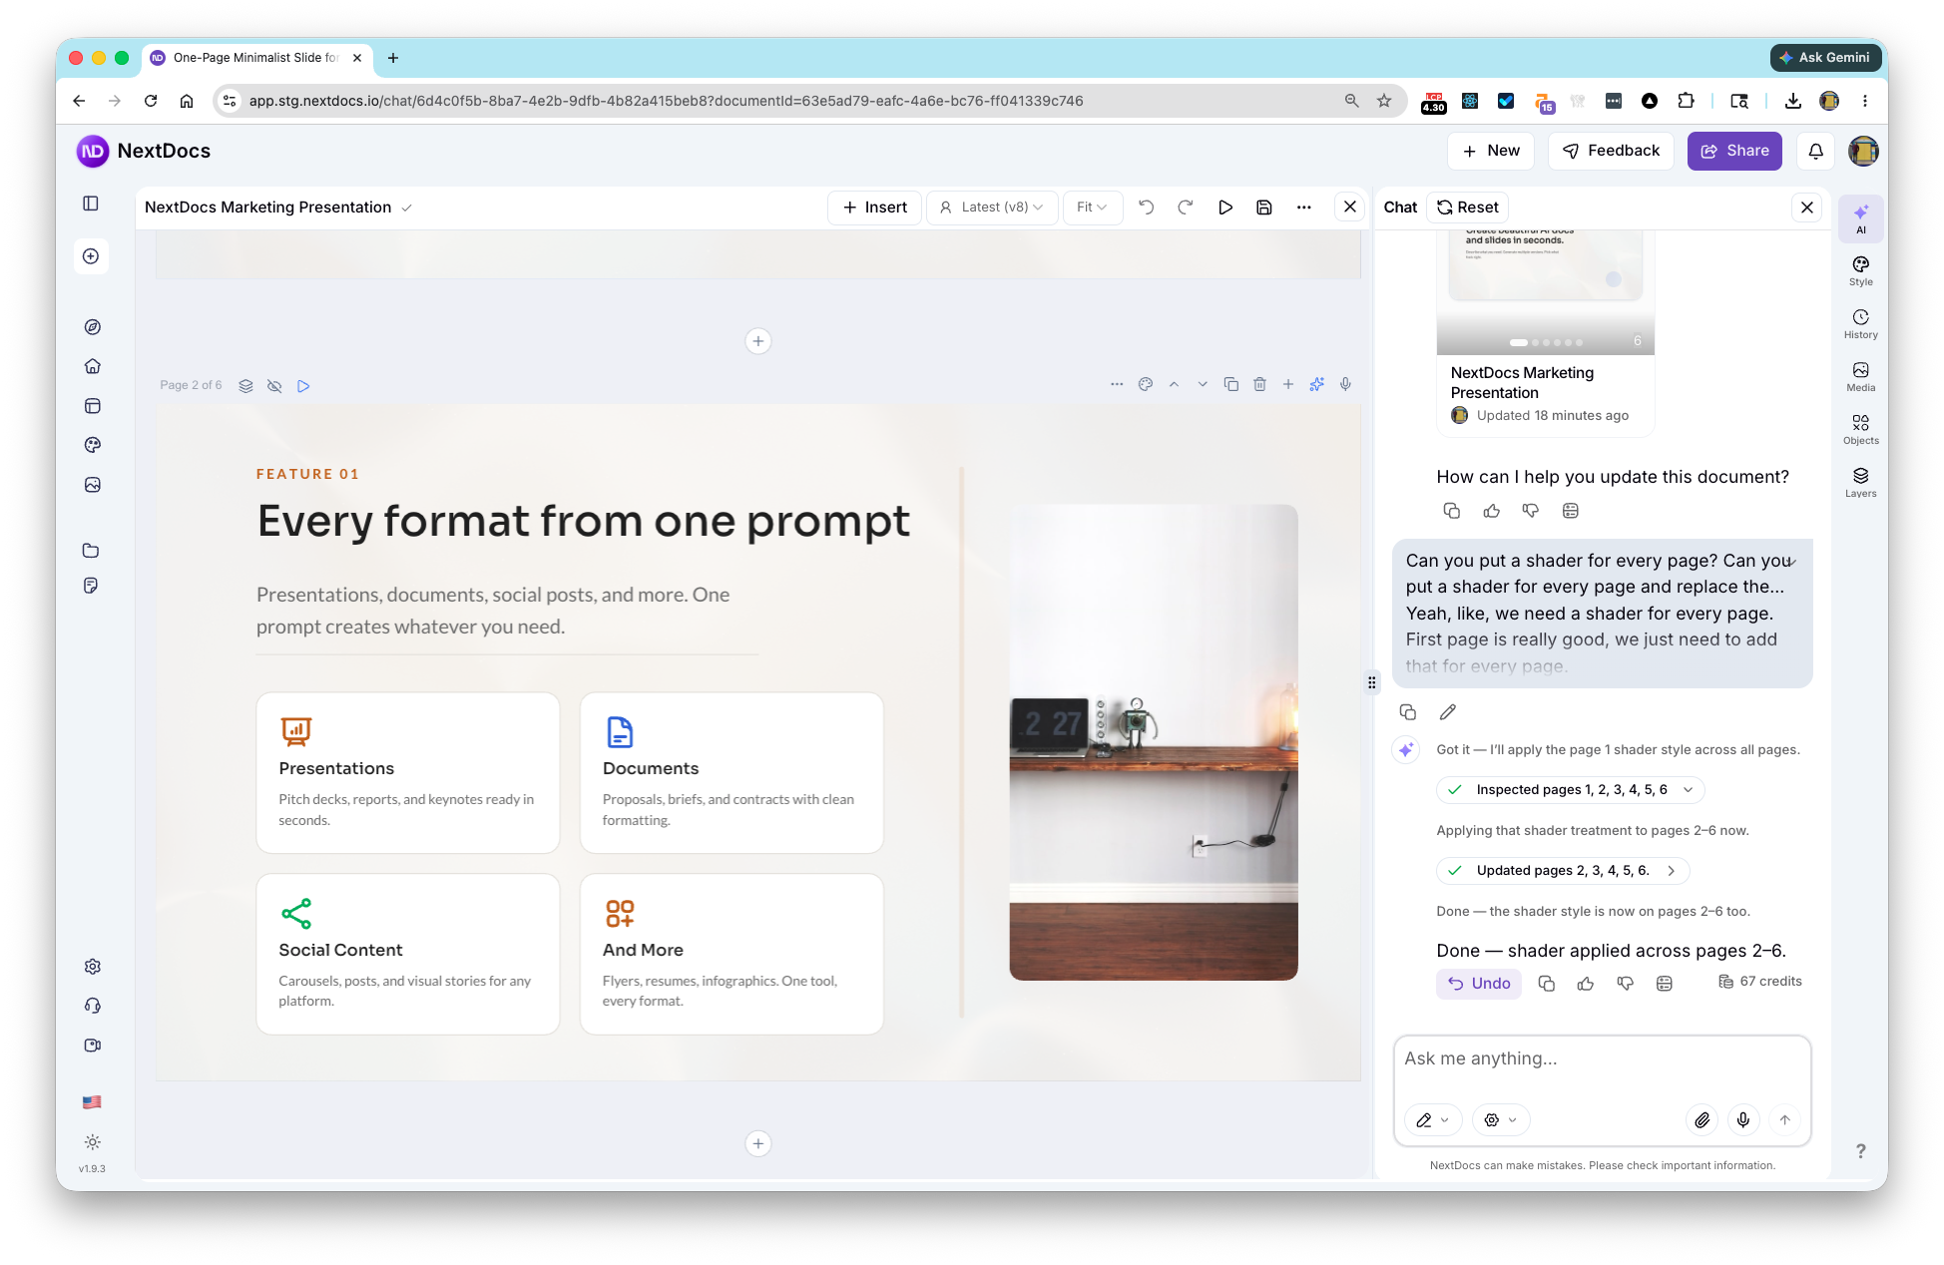Send the chat message with the arrow button
The width and height of the screenshot is (1944, 1265).
[x=1785, y=1120]
